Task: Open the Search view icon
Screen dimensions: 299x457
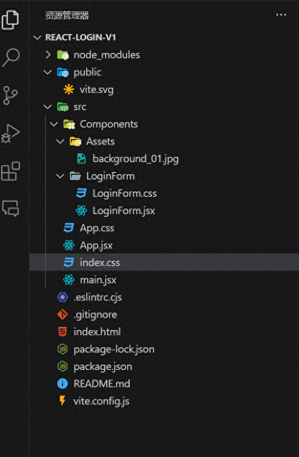Action: tap(11, 57)
